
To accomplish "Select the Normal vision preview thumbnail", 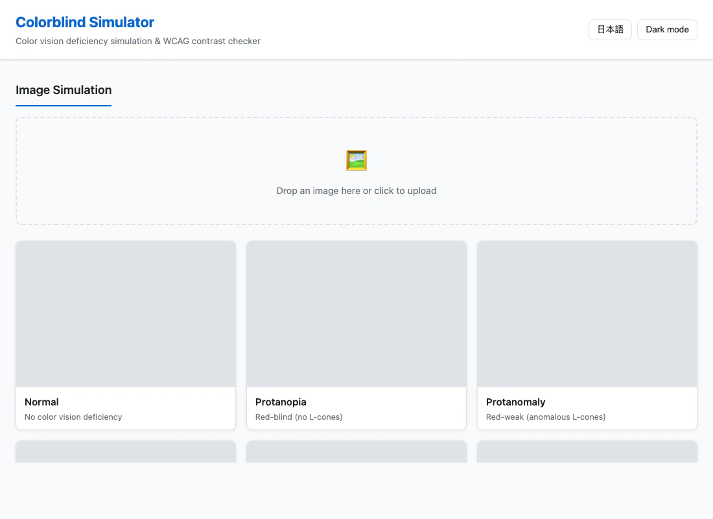I will [126, 314].
